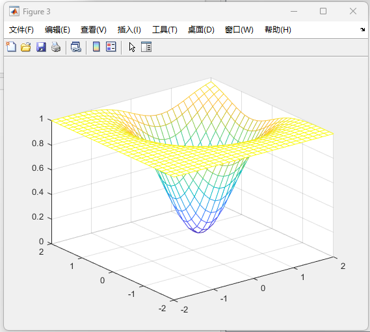
Task: Click the MATLAB logo in title bar
Action: coord(14,11)
